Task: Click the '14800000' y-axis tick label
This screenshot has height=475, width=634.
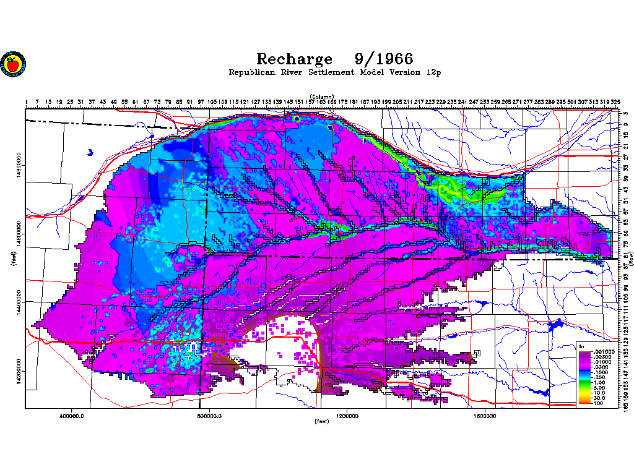Action: click(19, 165)
